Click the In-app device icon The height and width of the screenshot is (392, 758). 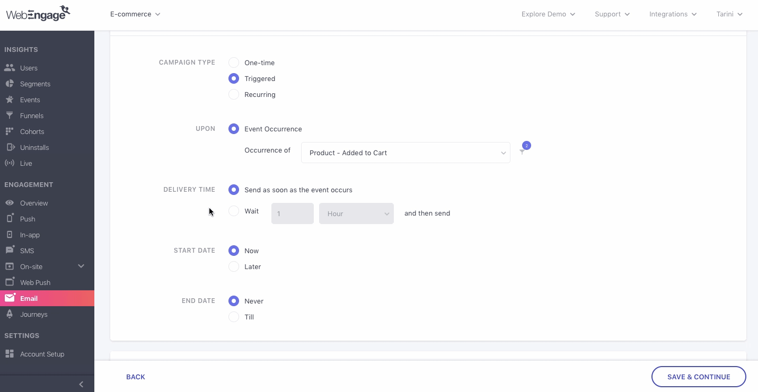coord(10,235)
